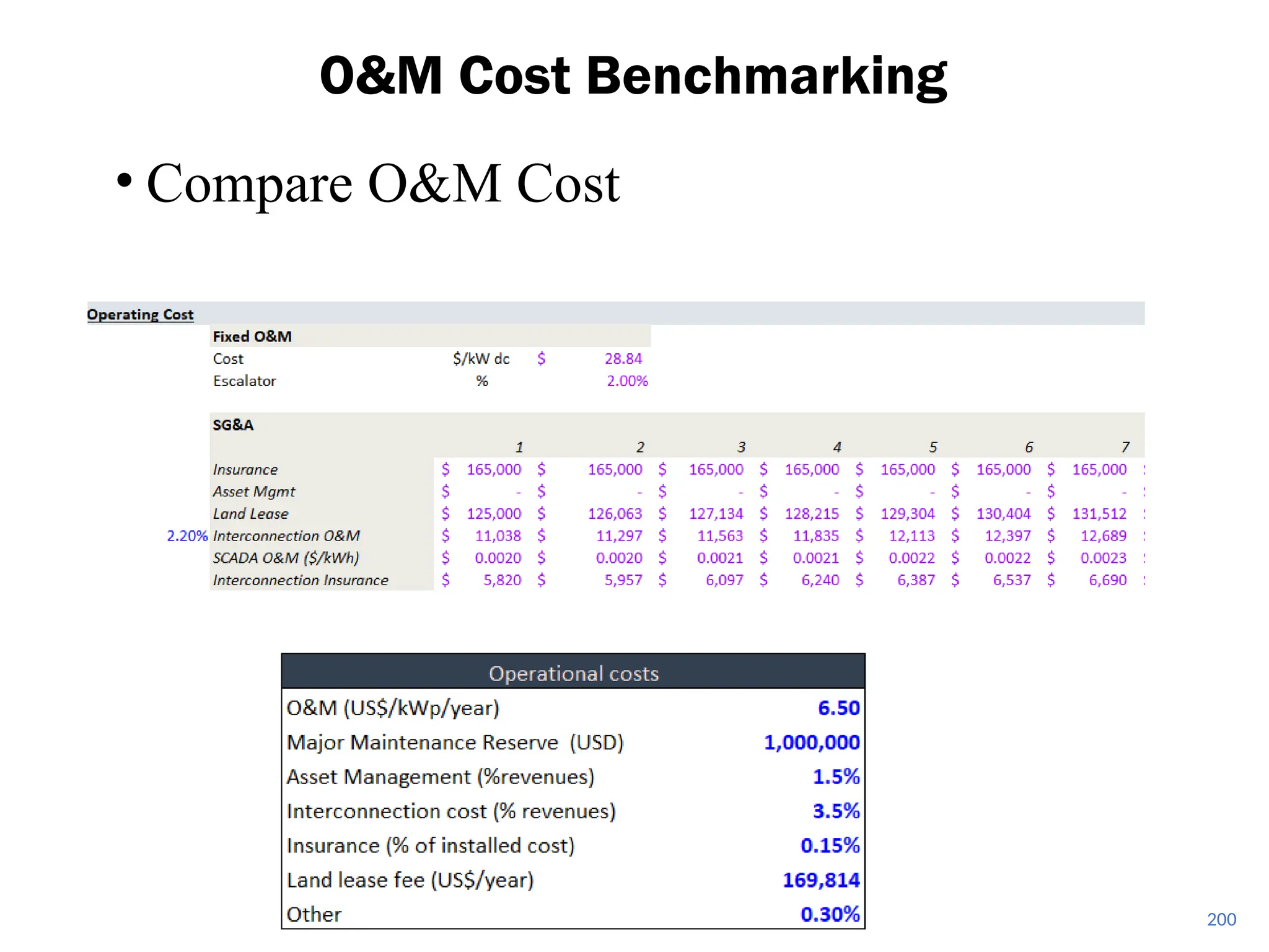Select 'Insurance (% of installed cost)' label

click(431, 846)
